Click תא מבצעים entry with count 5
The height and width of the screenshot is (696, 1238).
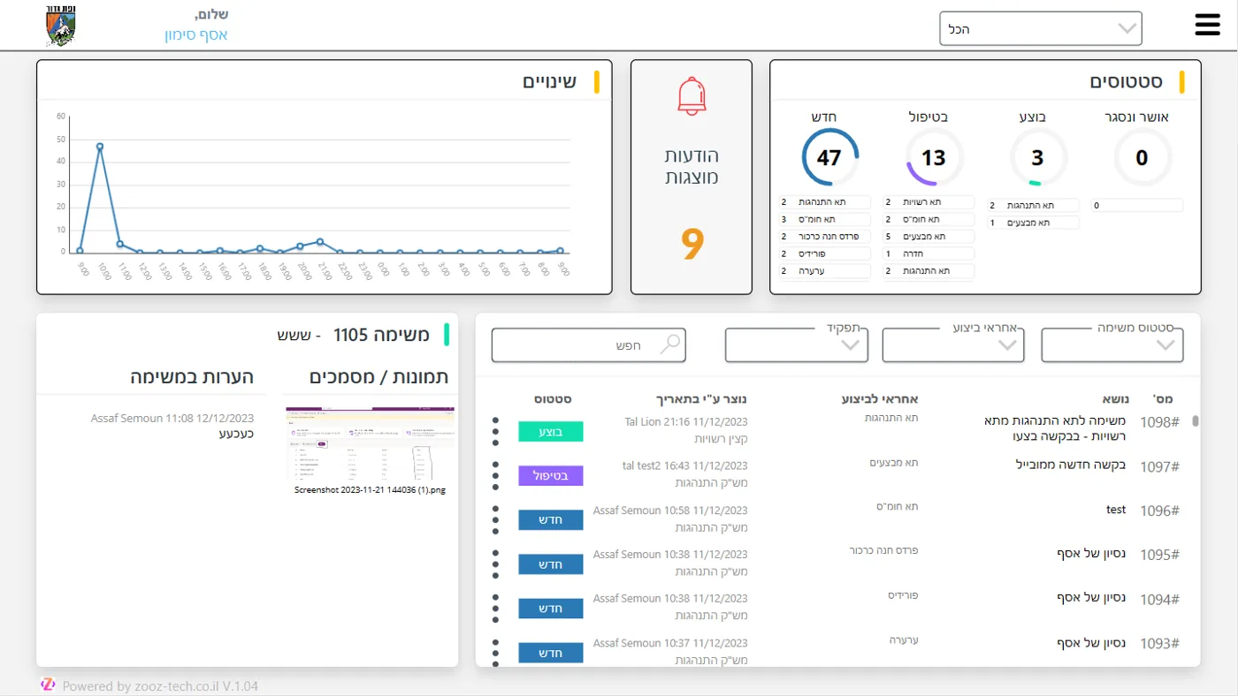[928, 236]
